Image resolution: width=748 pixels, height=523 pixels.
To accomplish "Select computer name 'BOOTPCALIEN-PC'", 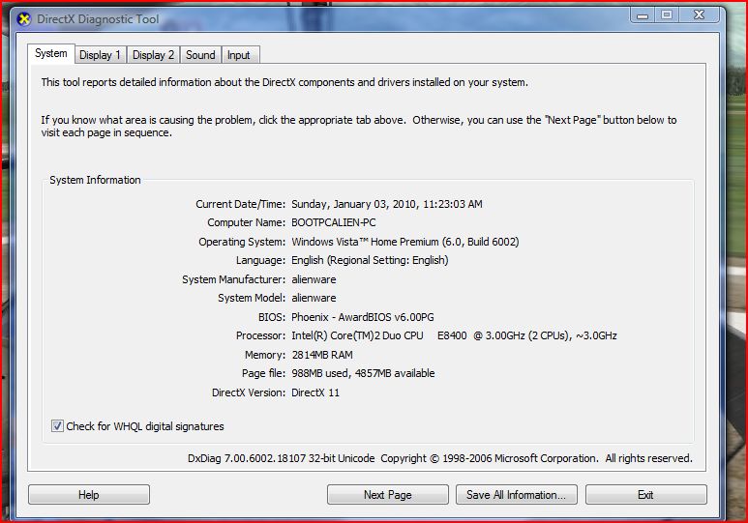I will pyautogui.click(x=334, y=222).
